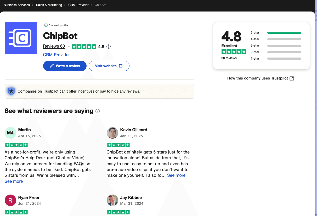Click the green 5-star rating bar

click(x=284, y=32)
